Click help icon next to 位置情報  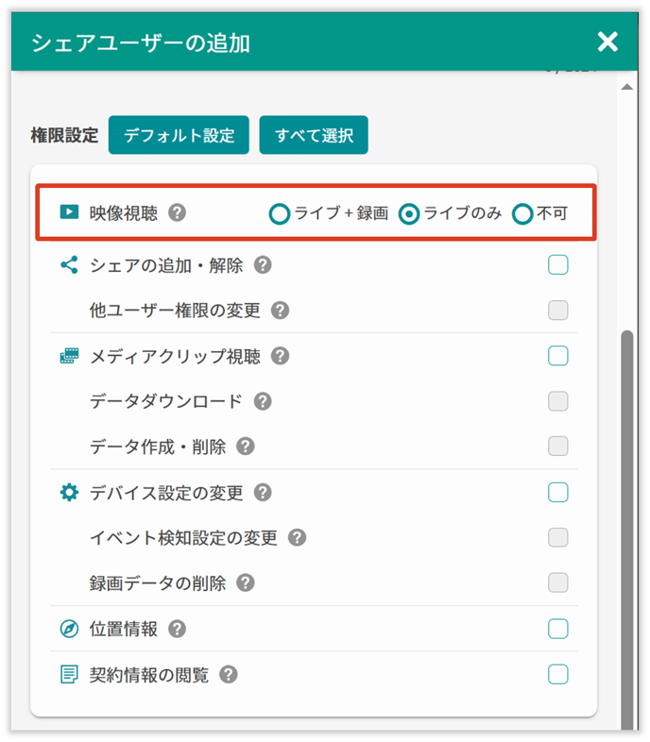177,629
